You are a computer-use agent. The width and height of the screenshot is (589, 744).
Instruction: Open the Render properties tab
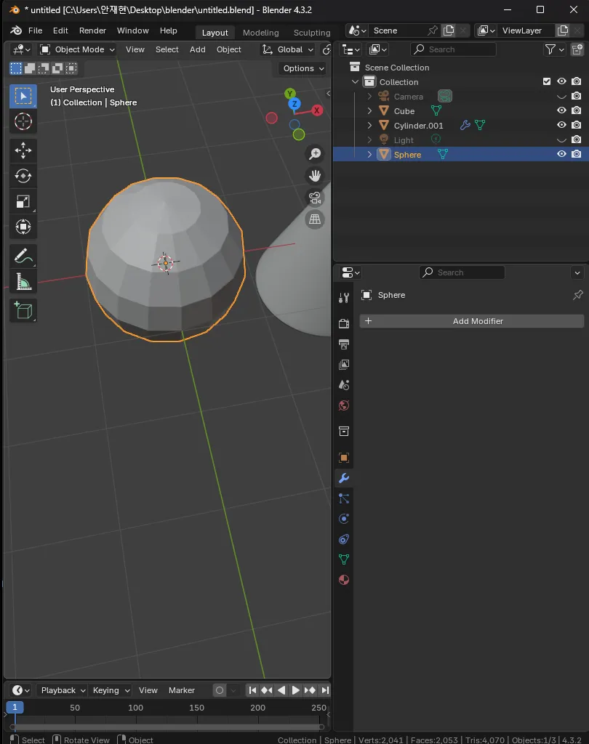tap(344, 323)
